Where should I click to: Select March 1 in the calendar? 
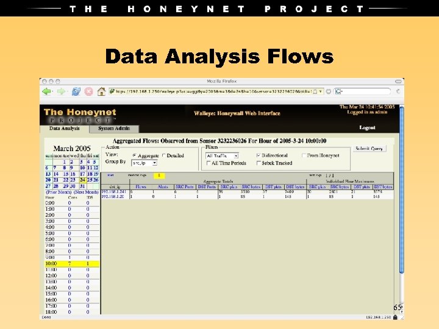point(65,162)
